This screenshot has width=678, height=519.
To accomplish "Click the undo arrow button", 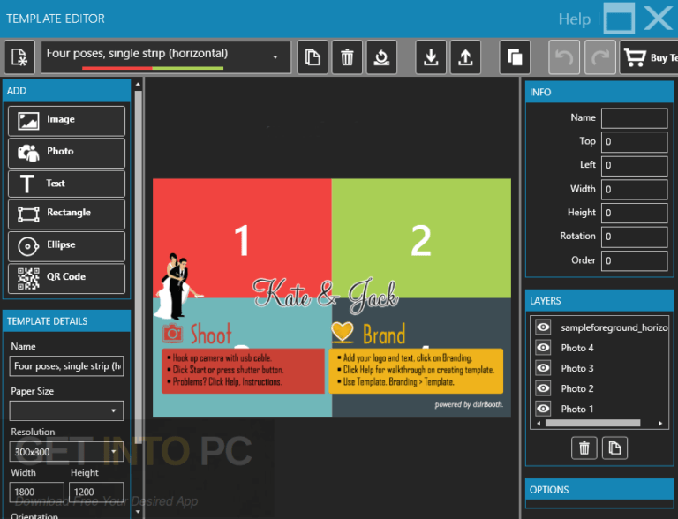I will click(564, 57).
